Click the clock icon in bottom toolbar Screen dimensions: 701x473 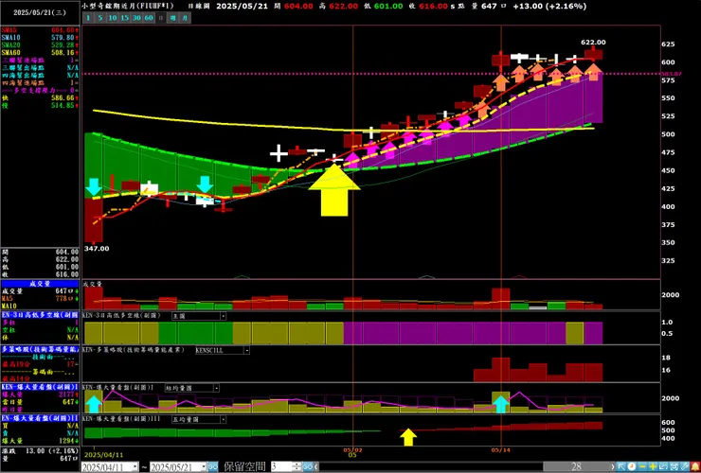point(632,467)
